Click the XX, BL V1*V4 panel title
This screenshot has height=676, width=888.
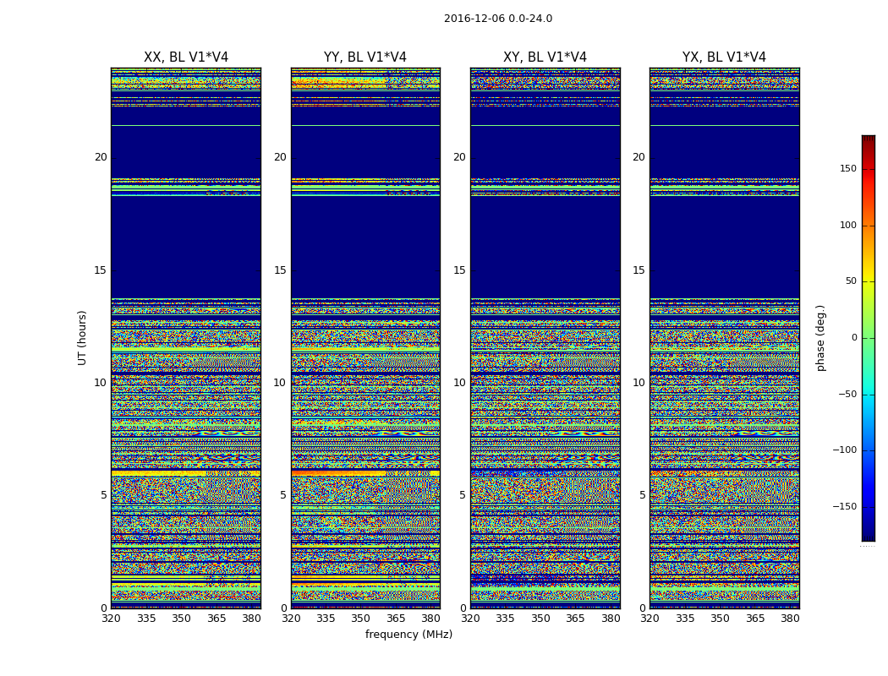pos(186,57)
